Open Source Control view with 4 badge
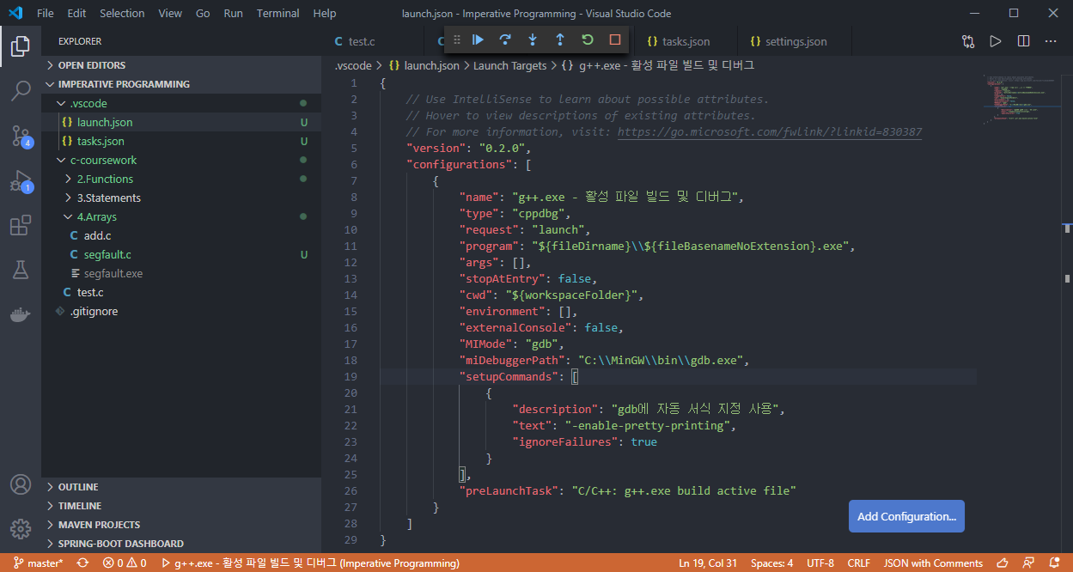1073x572 pixels. [21, 136]
